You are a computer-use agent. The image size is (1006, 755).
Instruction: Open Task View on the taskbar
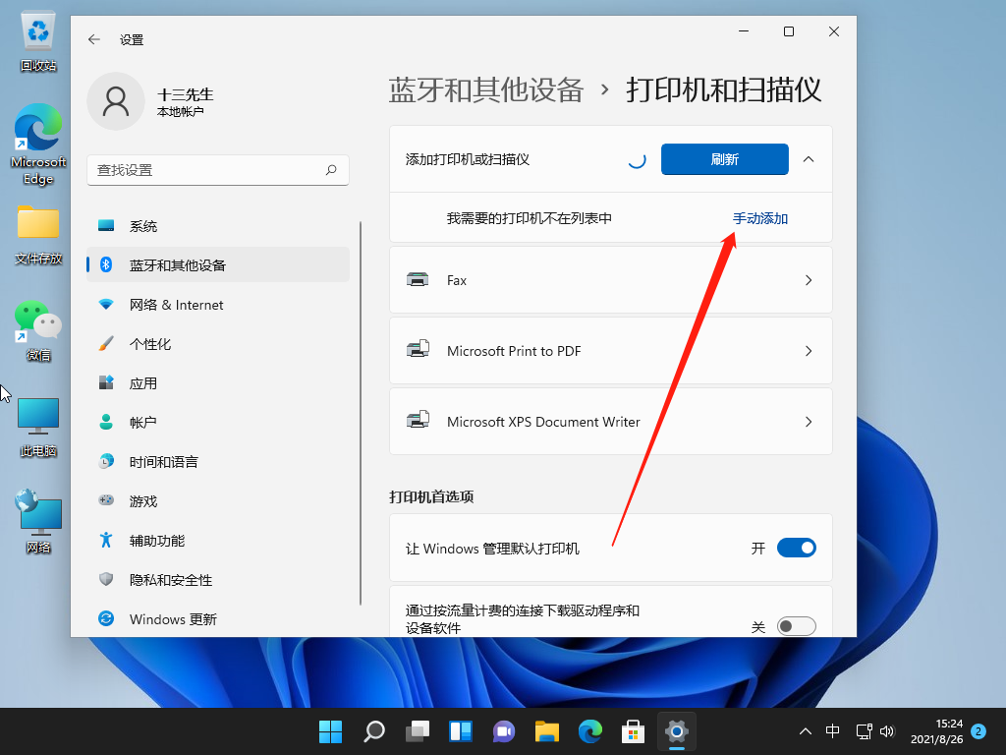pos(419,731)
